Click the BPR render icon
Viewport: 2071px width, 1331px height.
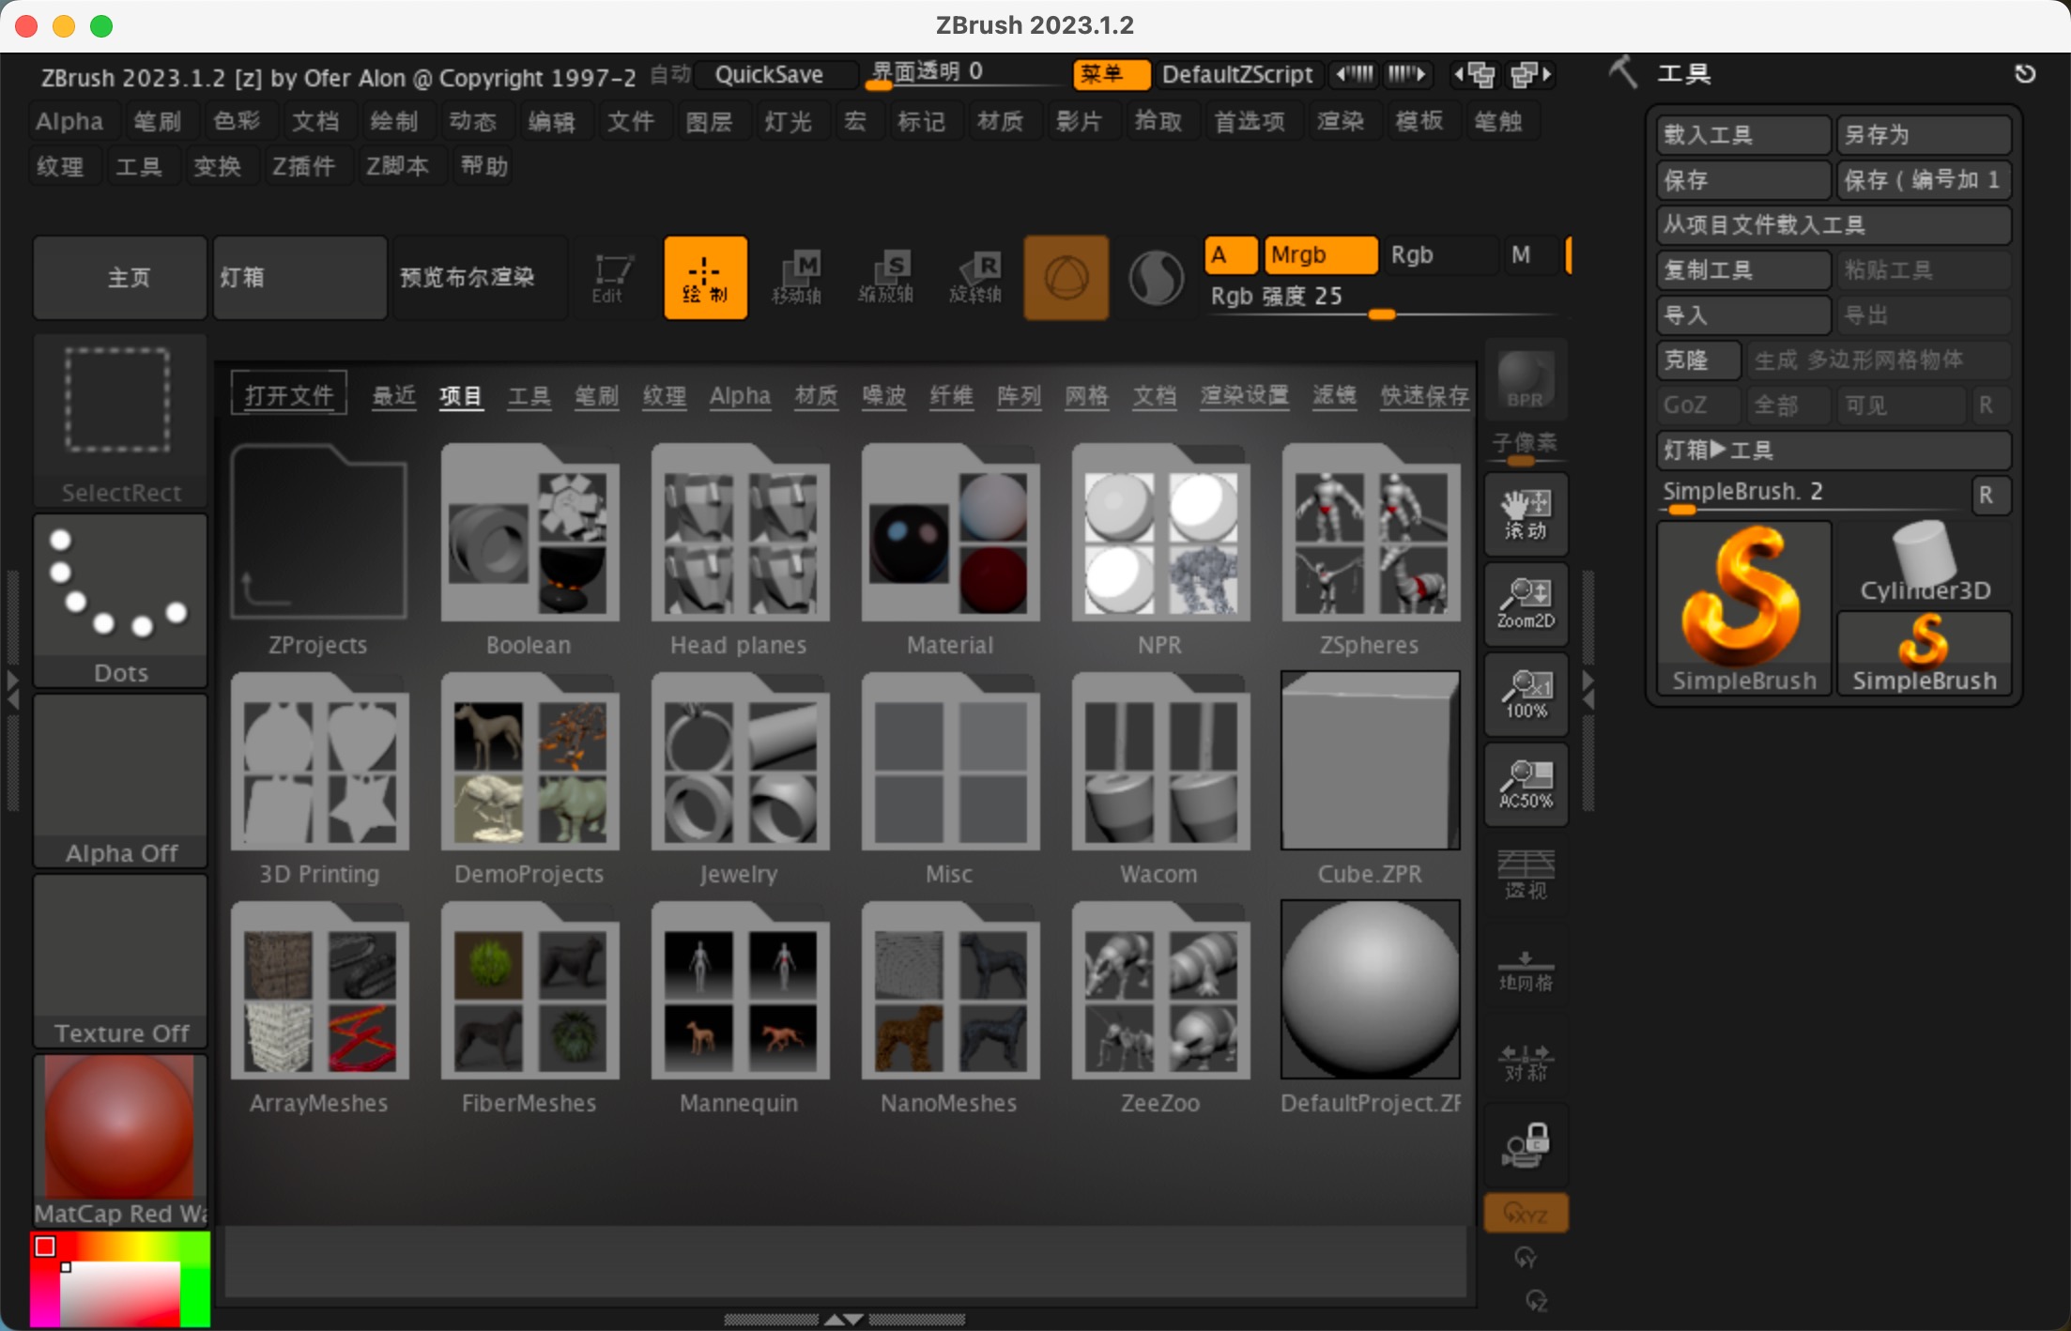[x=1526, y=379]
